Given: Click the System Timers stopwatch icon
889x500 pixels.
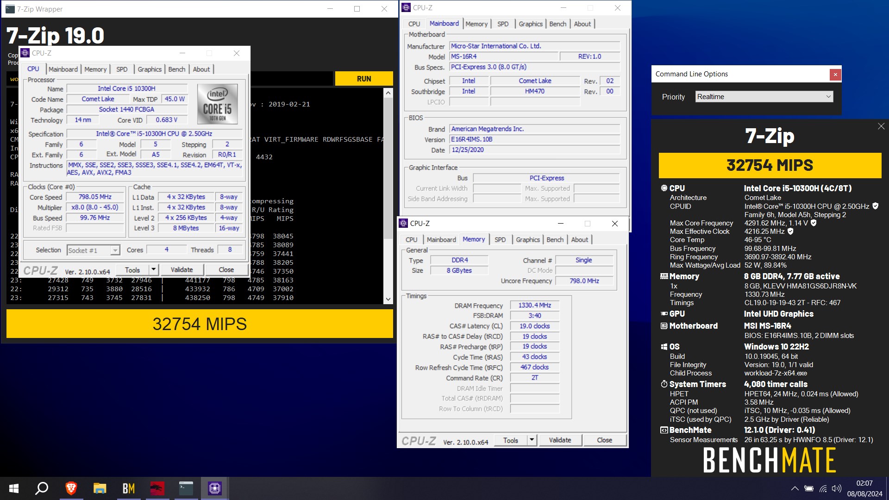Looking at the screenshot, I should pyautogui.click(x=664, y=384).
